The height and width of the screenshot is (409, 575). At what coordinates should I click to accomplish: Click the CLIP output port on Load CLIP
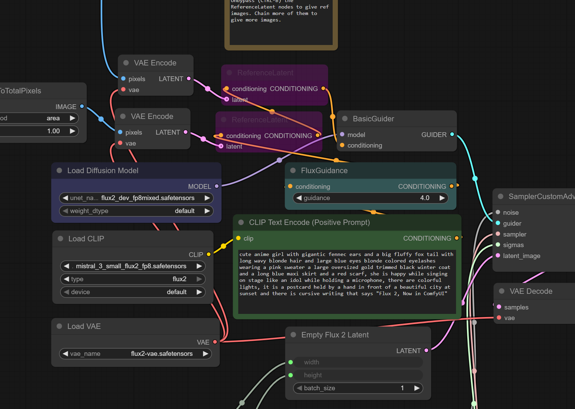[209, 254]
